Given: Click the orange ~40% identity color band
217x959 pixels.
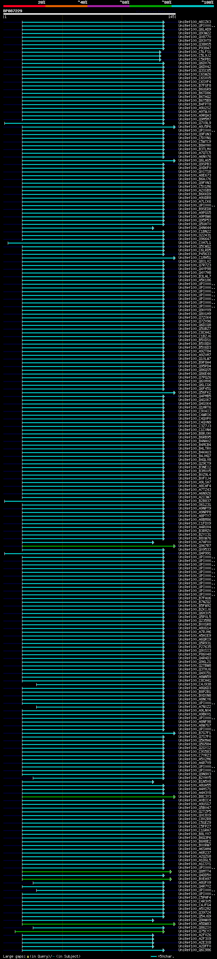Looking at the screenshot, I should click(66, 6).
